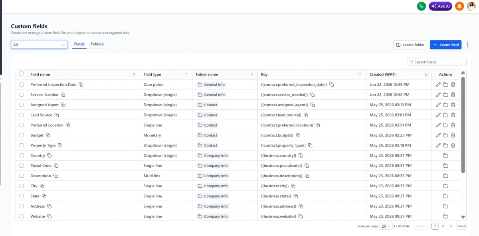Copy the contact.preferred_inspection_date key

pos(332,85)
